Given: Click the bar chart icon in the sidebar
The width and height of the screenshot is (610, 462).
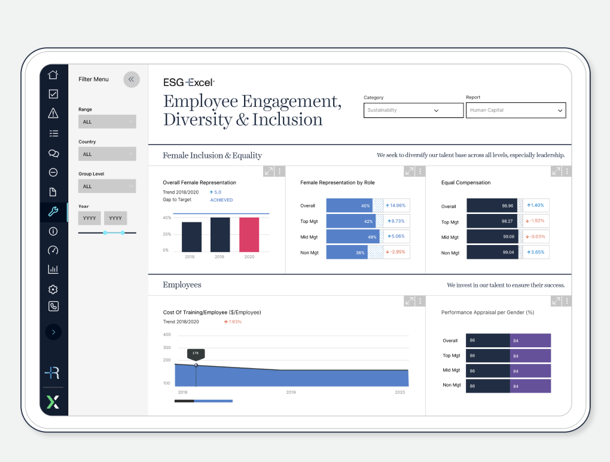Looking at the screenshot, I should [53, 270].
